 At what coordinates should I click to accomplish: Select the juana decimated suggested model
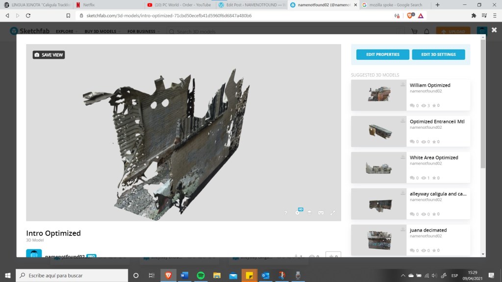pyautogui.click(x=428, y=230)
